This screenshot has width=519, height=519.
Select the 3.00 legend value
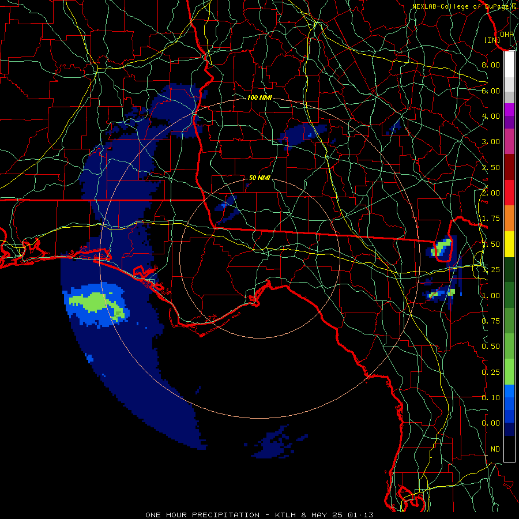pyautogui.click(x=491, y=142)
